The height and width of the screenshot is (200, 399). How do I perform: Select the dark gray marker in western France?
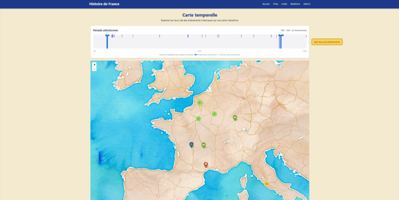click(x=191, y=144)
